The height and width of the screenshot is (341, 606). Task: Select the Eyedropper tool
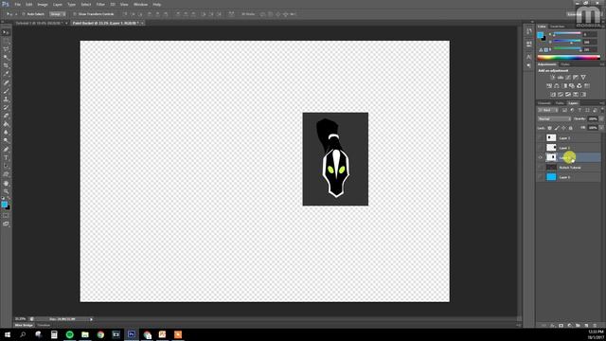(x=6, y=74)
